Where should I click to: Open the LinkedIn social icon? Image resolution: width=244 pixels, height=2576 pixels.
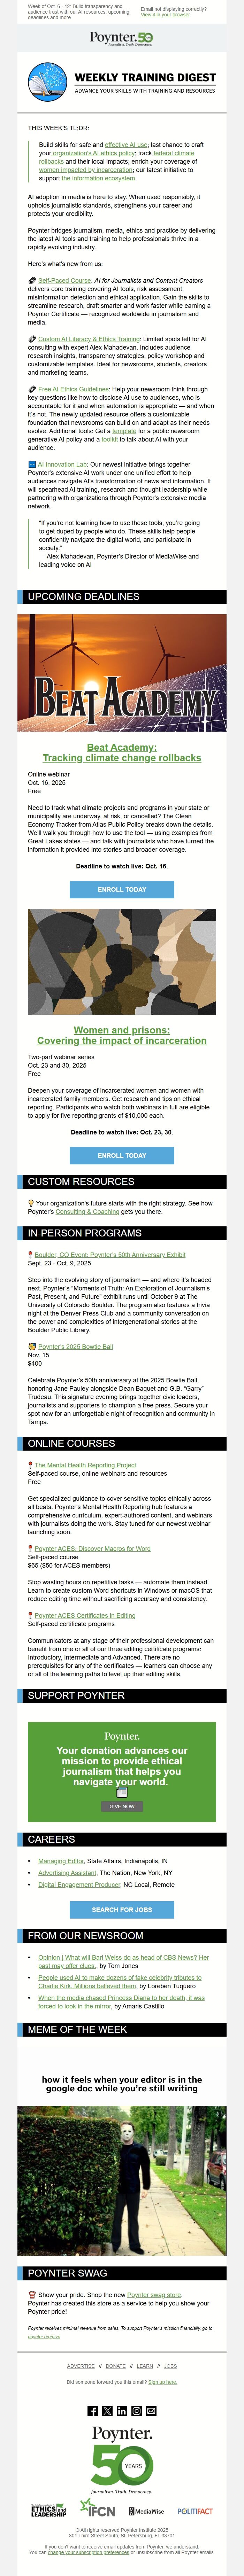[x=122, y=2411]
